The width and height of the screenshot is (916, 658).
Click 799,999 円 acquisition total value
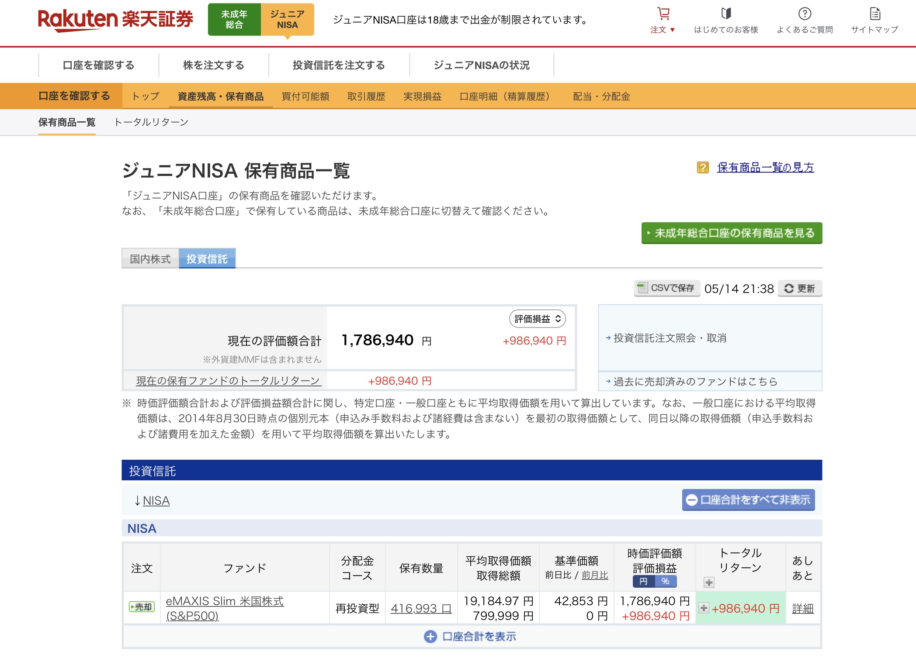503,616
